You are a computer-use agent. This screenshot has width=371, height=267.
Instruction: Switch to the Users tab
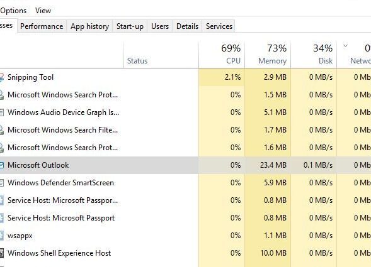click(160, 26)
